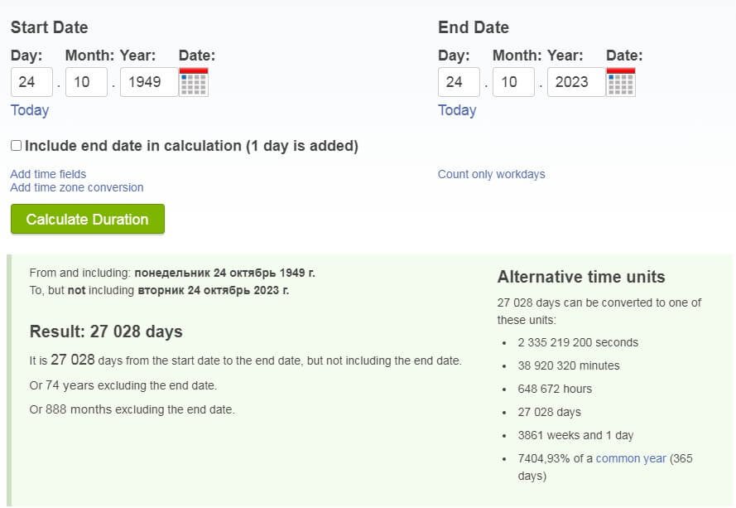Image resolution: width=736 pixels, height=508 pixels.
Task: Focus the End Date month field
Action: tap(513, 82)
